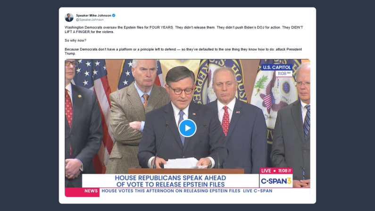This screenshot has height=211, width=375.
Task: Click the blue verified checkmark badge
Action: 114,15
